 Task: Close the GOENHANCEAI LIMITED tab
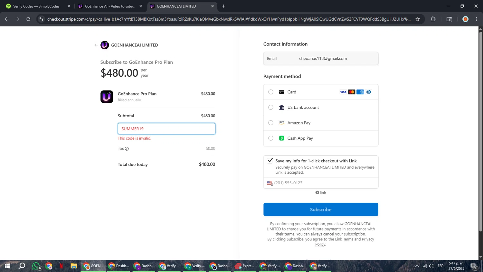pos(212,6)
